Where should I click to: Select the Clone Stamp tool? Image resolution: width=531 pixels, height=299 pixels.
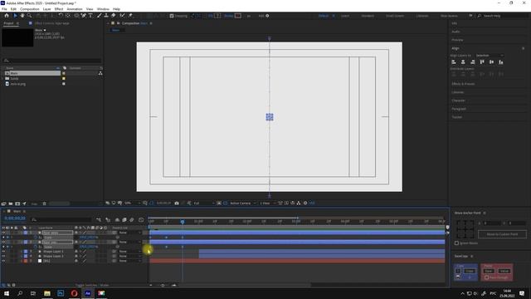point(106,16)
